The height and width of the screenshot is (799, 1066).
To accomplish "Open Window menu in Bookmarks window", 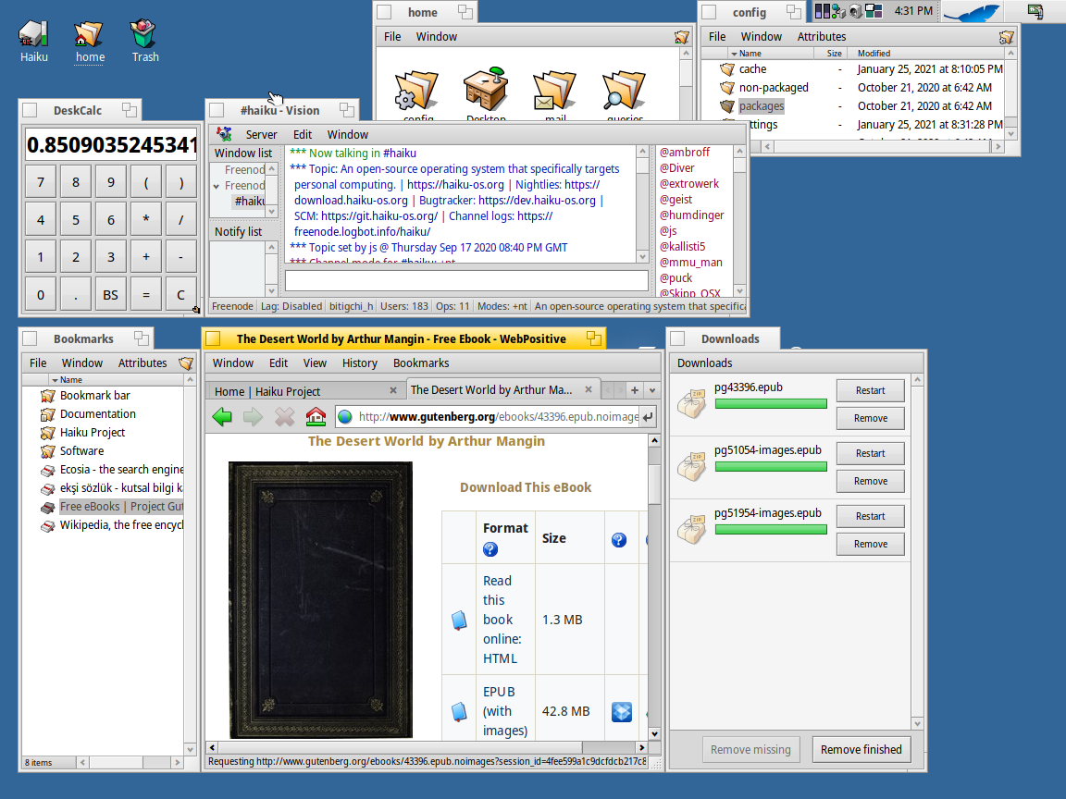I will coord(81,363).
